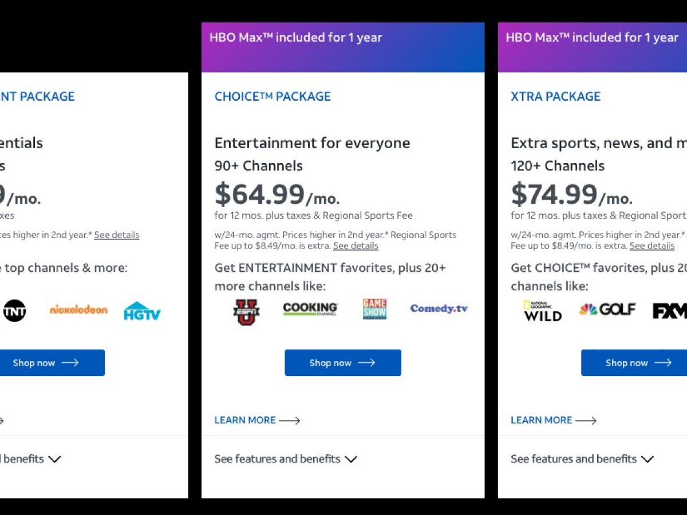Open LEARN MORE under CHOICE package
Image resolution: width=687 pixels, height=515 pixels.
[257, 420]
